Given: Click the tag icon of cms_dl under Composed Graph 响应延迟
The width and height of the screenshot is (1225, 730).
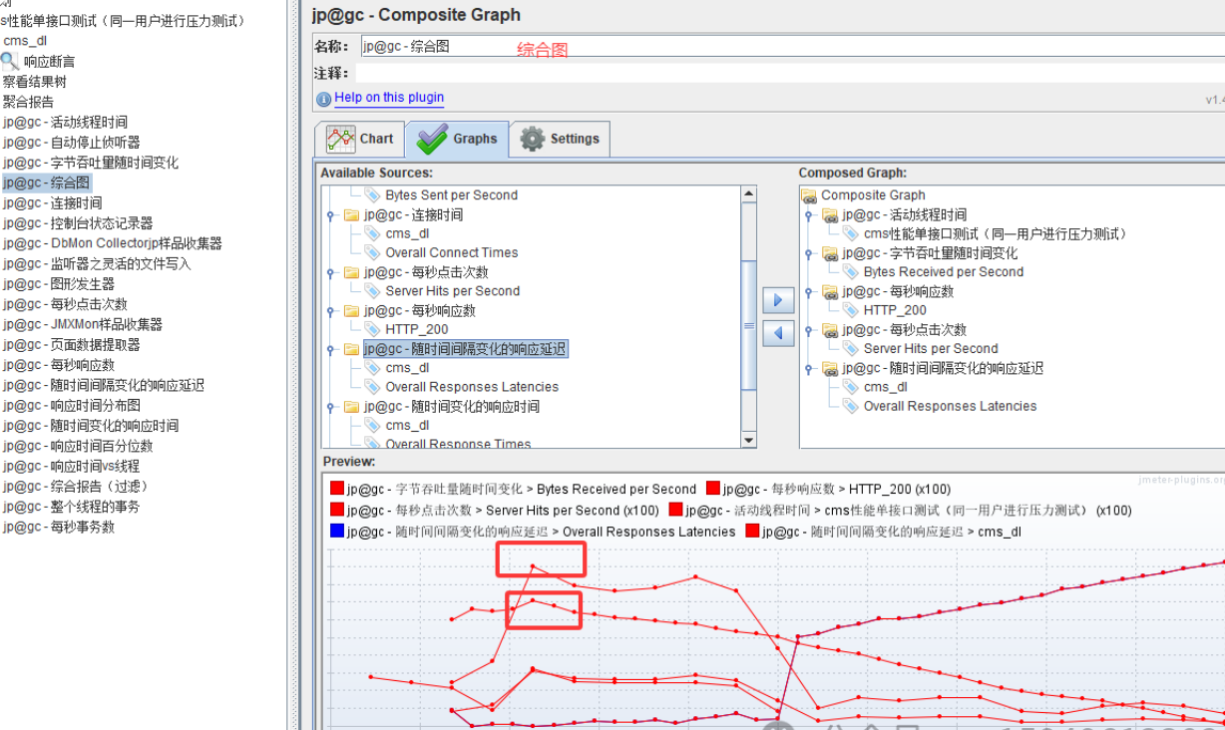Looking at the screenshot, I should 851,387.
